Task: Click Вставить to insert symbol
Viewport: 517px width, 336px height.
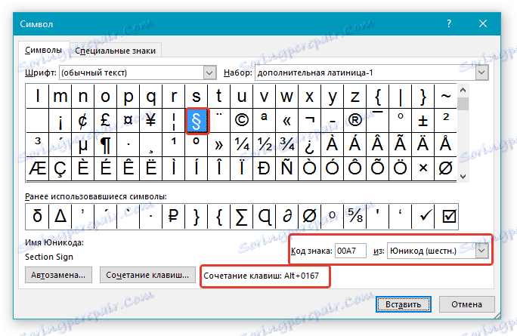Action: tap(404, 304)
